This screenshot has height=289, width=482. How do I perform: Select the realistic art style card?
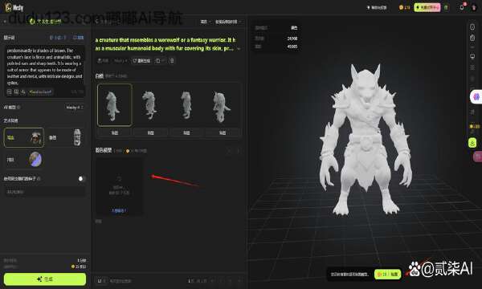click(24, 137)
